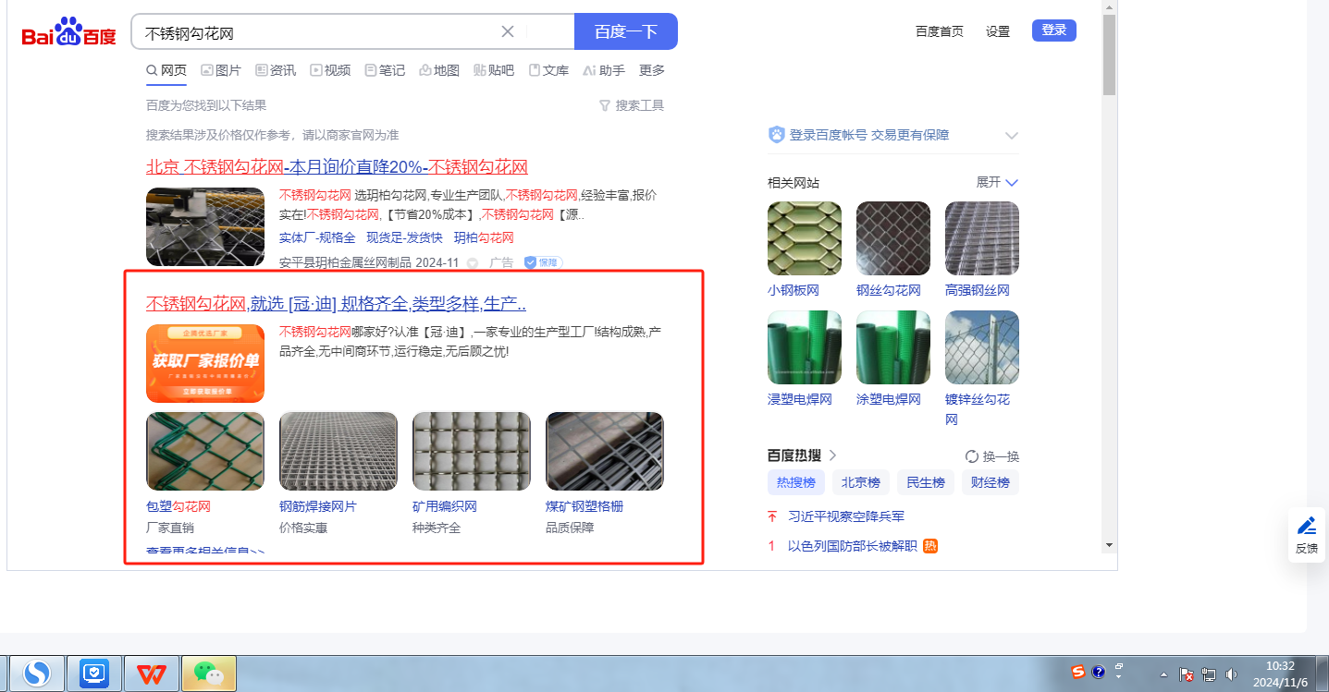
Task: Switch to the 贴吧 search tab
Action: (x=494, y=70)
